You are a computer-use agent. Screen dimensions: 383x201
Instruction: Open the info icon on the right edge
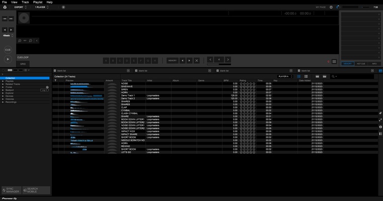[x=380, y=127]
